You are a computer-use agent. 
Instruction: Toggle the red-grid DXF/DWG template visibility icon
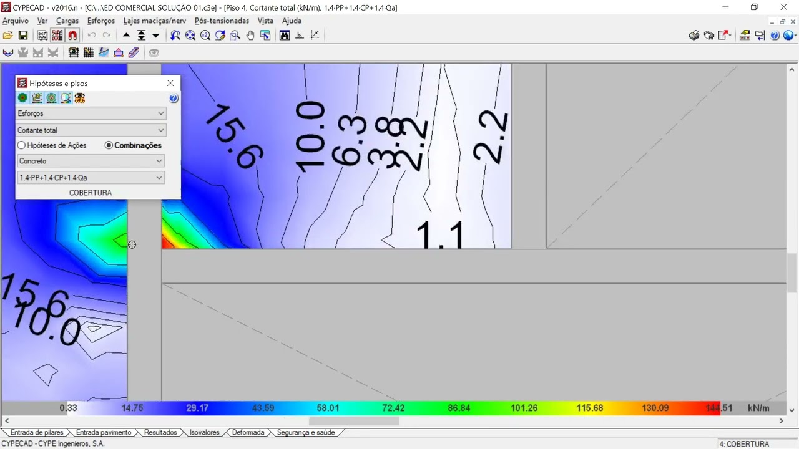(x=57, y=36)
